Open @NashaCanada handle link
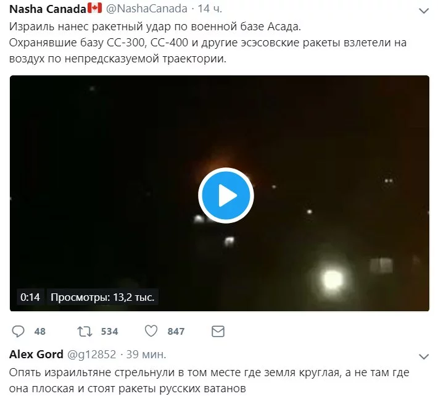The height and width of the screenshot is (399, 438). [x=147, y=9]
